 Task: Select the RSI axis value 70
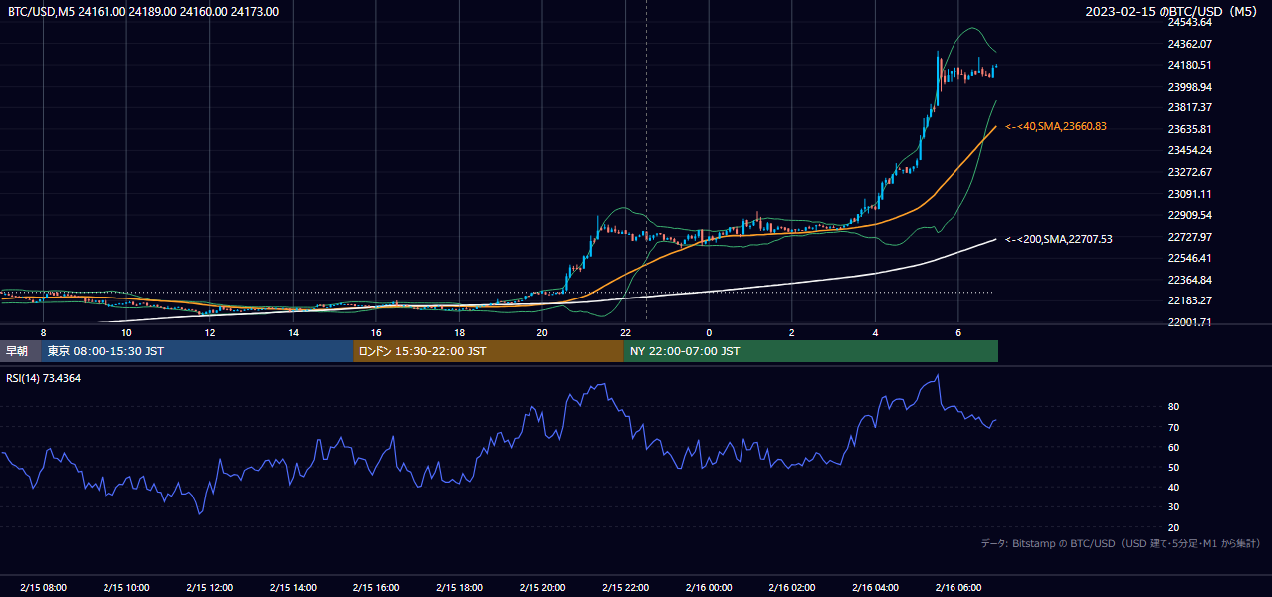point(1173,427)
